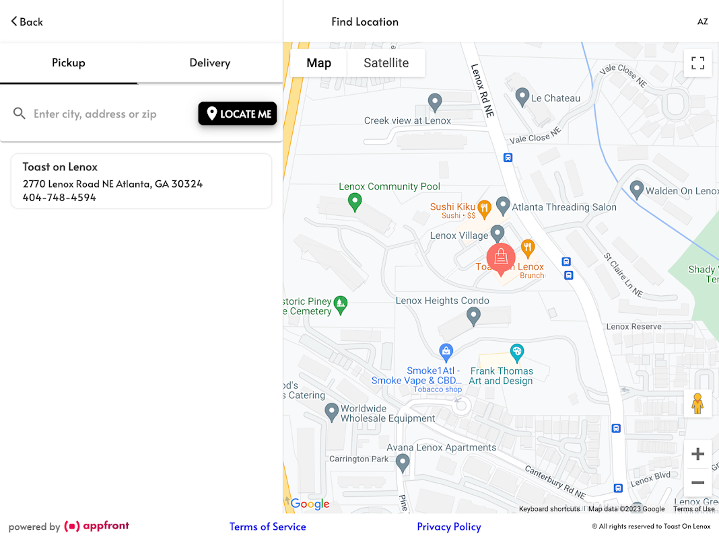
Task: Click the Frank Thomas Art and Design pin
Action: 517,353
